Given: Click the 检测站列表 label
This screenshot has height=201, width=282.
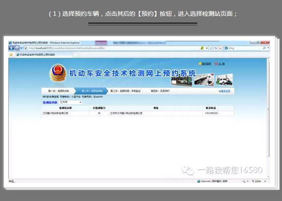Looking at the screenshot, I should pos(50,102).
